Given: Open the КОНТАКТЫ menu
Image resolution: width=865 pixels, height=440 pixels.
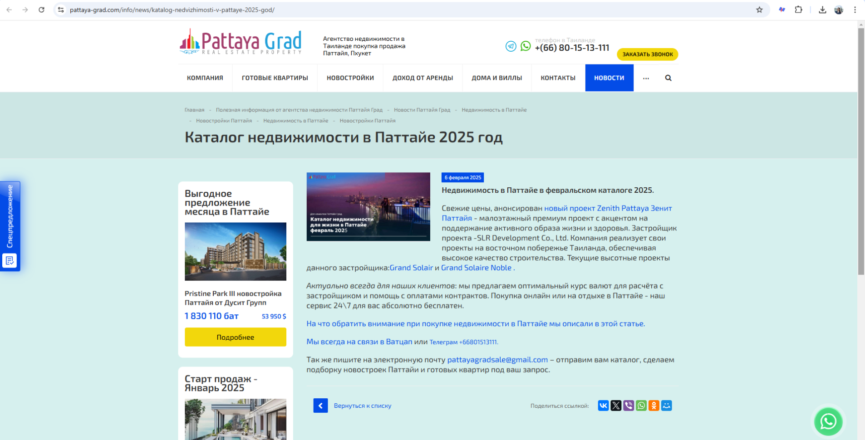Looking at the screenshot, I should tap(558, 78).
